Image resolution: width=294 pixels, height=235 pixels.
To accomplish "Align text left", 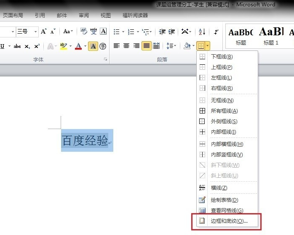I will (117, 46).
